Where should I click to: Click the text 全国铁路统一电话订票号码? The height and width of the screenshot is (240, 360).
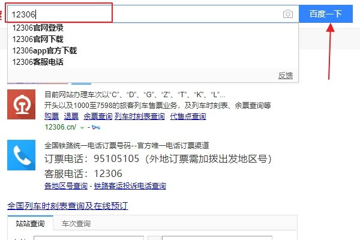pyautogui.click(x=88, y=145)
